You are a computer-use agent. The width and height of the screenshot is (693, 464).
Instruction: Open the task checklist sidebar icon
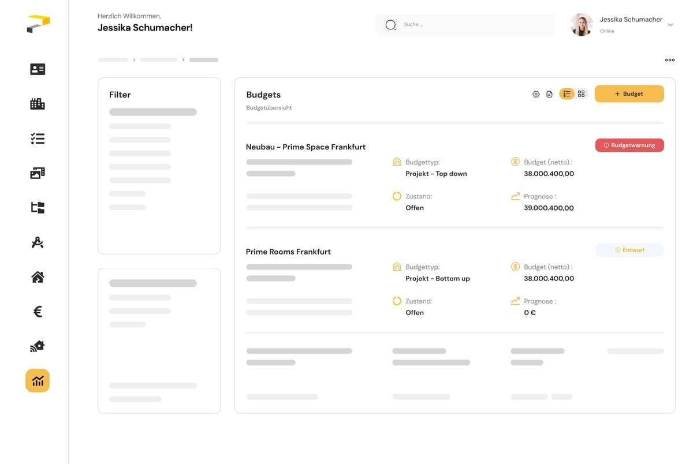[38, 139]
